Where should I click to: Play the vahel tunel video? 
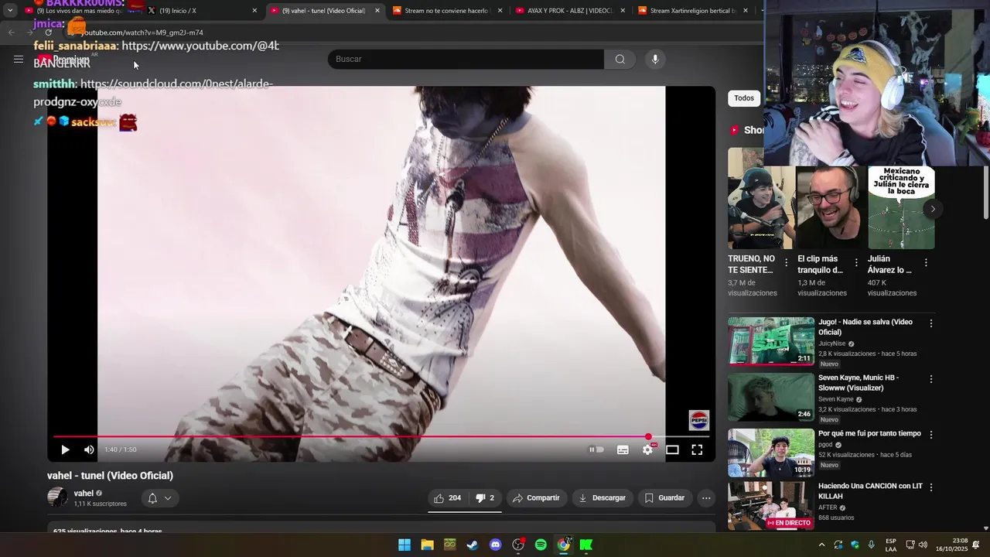[65, 449]
